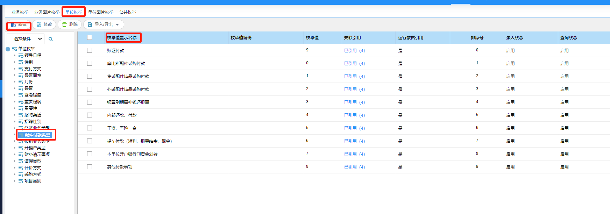
Task: Click the 新建 (New) button icon
Action: pos(14,25)
